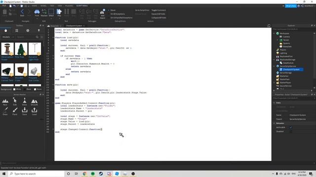The image size is (316, 177).
Task: Open the Models category dropdown
Action: (x=8, y=37)
